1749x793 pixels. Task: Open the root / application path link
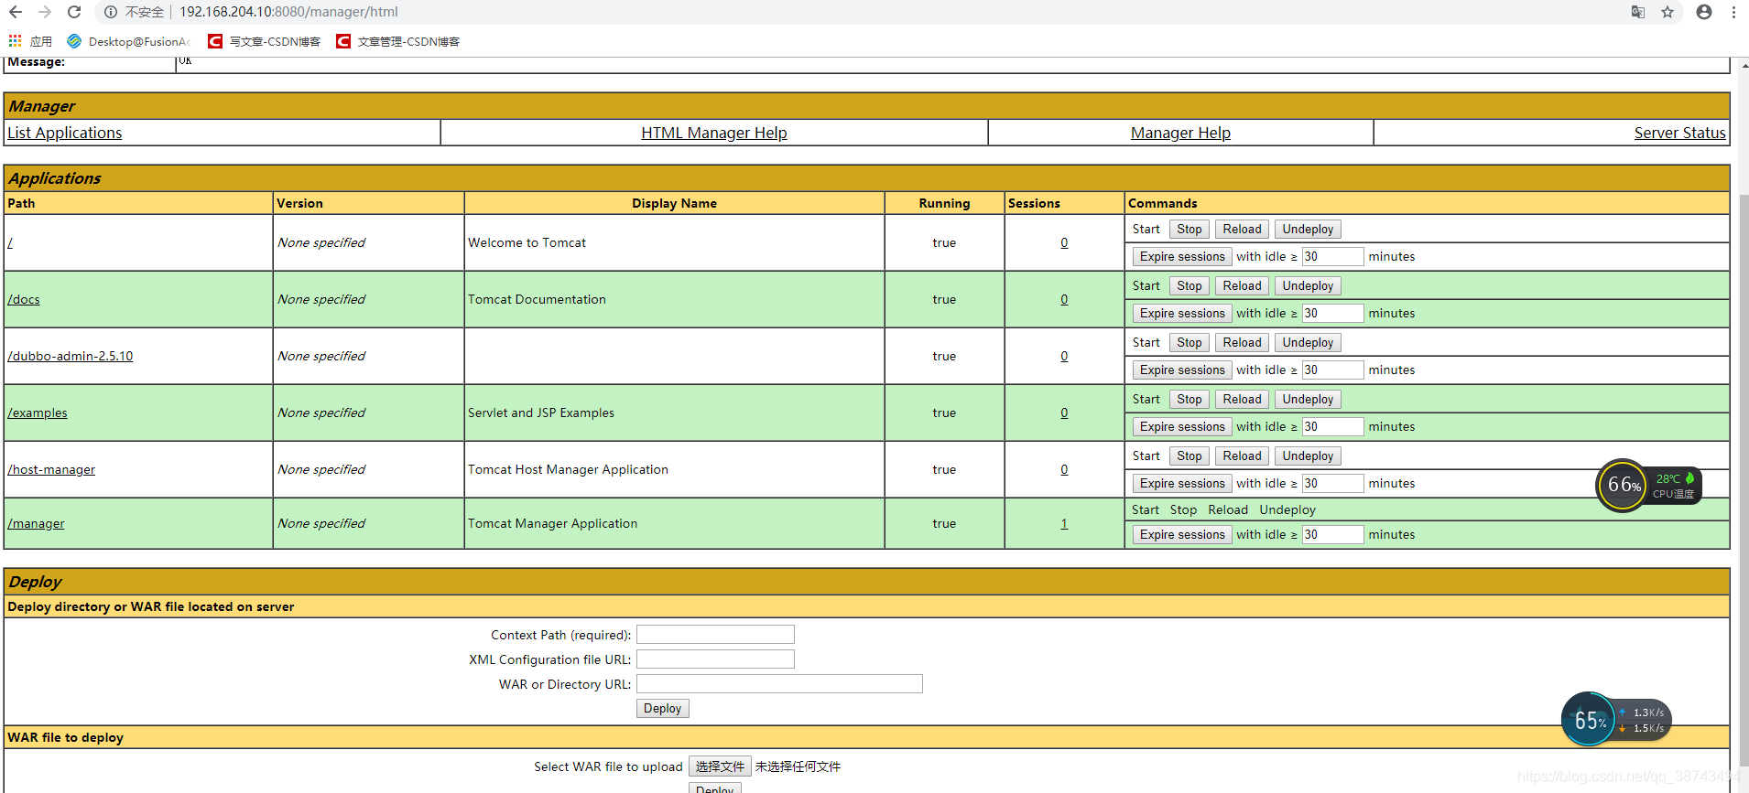(x=10, y=242)
